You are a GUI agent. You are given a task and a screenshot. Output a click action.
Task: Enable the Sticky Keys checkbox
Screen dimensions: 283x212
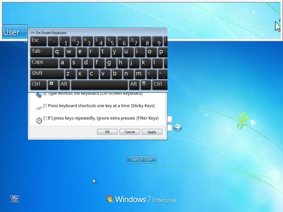[45, 106]
